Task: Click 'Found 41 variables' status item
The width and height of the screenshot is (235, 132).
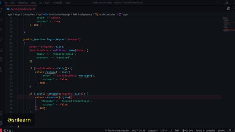Action: pyautogui.click(x=205, y=131)
